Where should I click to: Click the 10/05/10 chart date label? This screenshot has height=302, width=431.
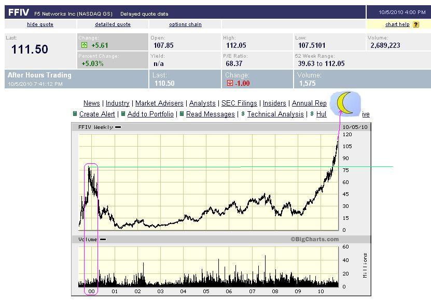tap(355, 127)
